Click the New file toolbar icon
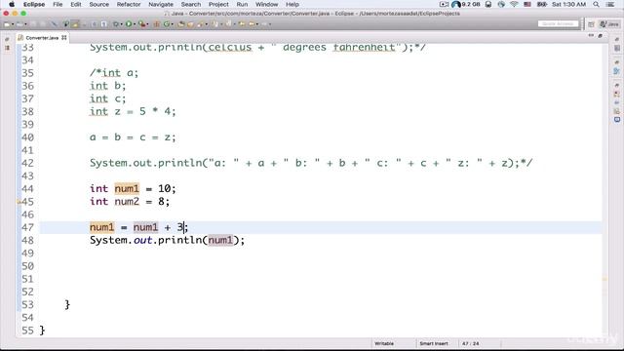624x351 pixels. pos(7,24)
